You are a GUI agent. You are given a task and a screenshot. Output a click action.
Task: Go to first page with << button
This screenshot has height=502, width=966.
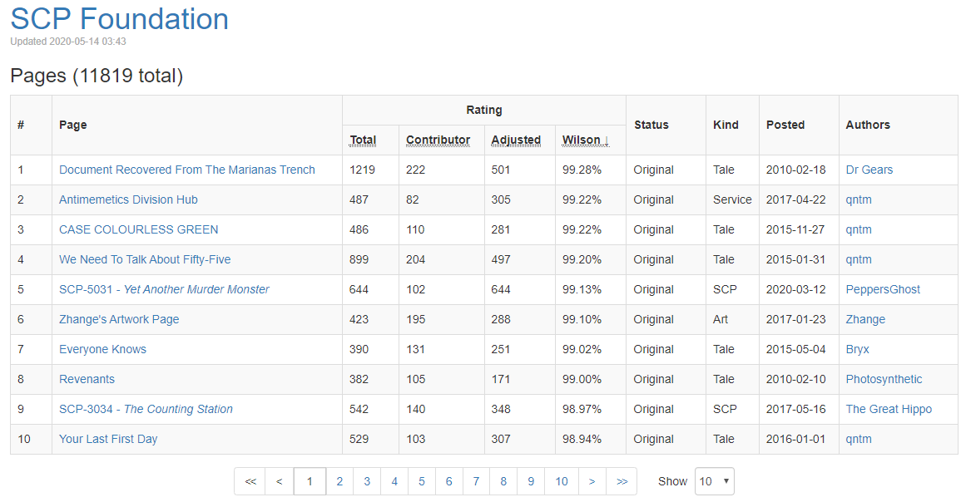click(250, 481)
